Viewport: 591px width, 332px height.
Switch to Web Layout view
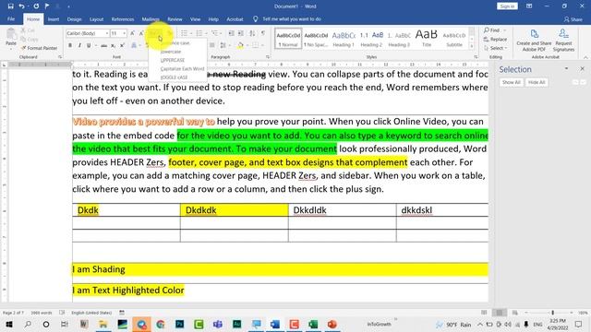pos(514,313)
